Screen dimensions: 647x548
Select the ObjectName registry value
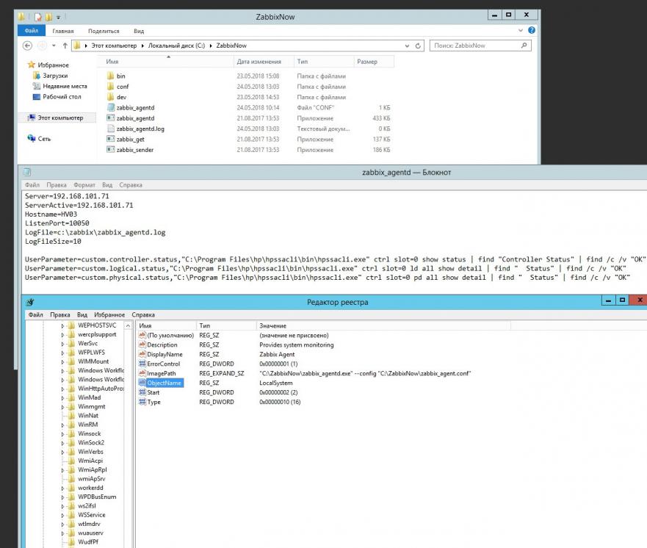click(x=165, y=383)
